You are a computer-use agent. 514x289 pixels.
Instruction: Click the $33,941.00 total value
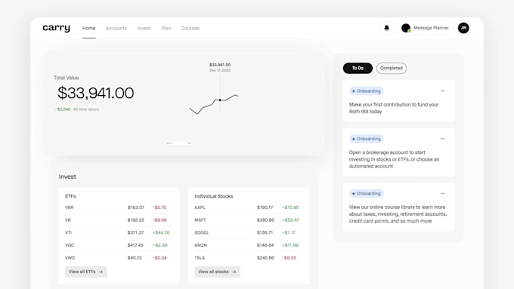[96, 93]
